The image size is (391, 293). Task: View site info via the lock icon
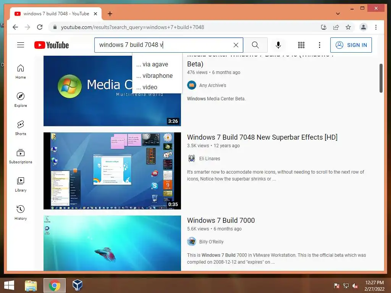point(55,27)
